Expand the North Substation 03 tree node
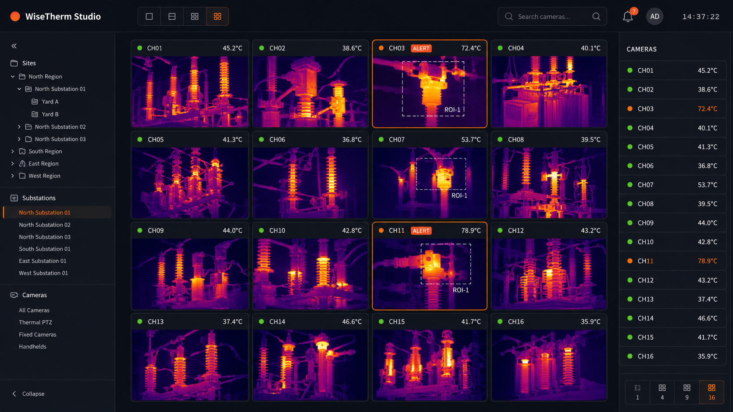This screenshot has width=733, height=412. pyautogui.click(x=19, y=139)
